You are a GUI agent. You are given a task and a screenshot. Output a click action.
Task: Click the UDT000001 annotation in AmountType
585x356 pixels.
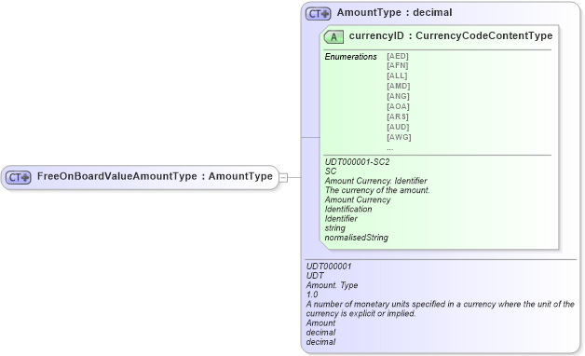coord(329,266)
